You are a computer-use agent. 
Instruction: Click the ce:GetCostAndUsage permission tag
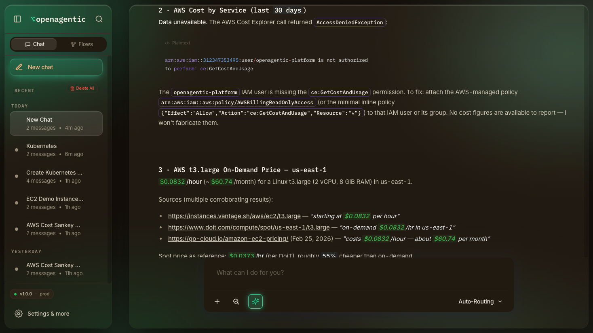(340, 93)
